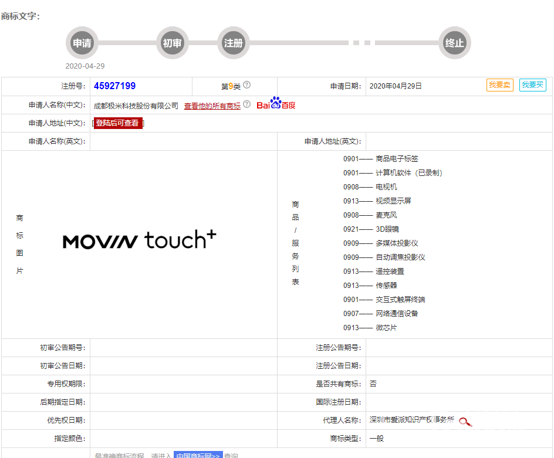Select application date 2020年04月29日
Image resolution: width=554 pixels, height=458 pixels.
(396, 86)
